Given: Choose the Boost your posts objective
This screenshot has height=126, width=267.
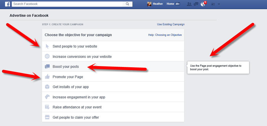Looking at the screenshot, I should point(113,67).
